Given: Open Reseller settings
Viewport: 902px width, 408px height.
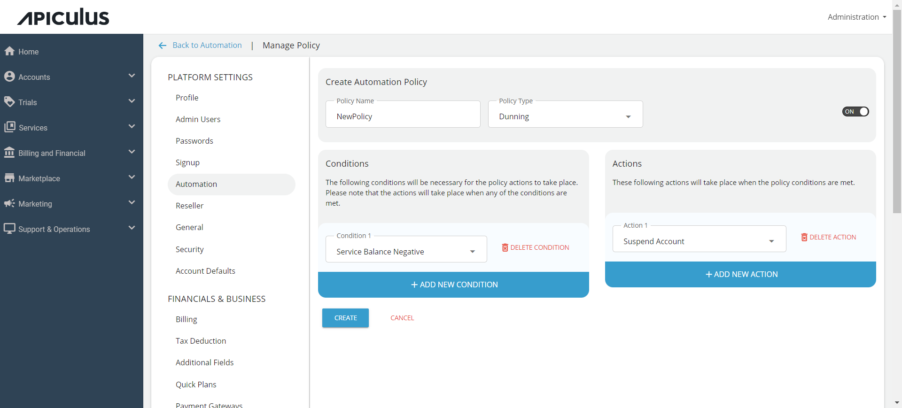Looking at the screenshot, I should point(189,206).
